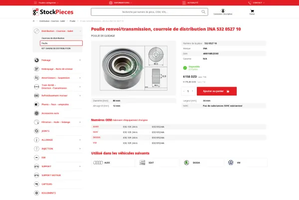Screen dimensions: 299x200
Task: Click the SEAT vehicle card
Action: pos(157,163)
